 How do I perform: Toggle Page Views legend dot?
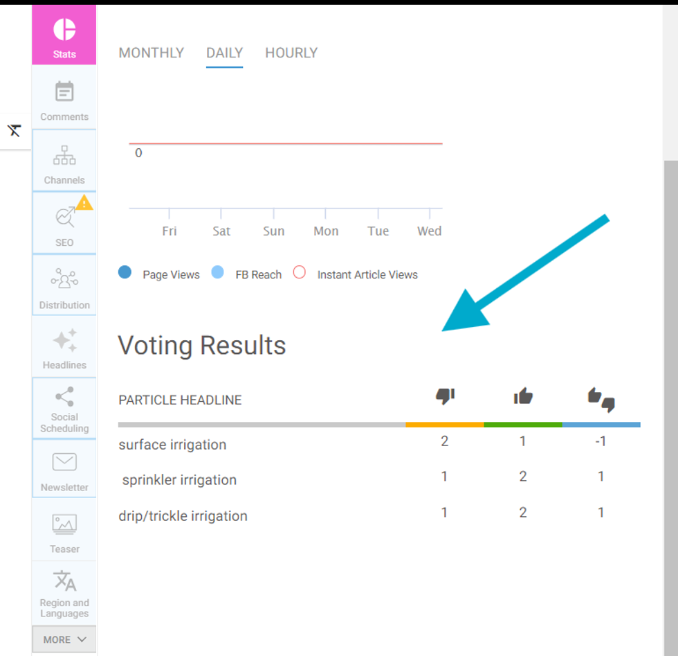[x=125, y=273]
